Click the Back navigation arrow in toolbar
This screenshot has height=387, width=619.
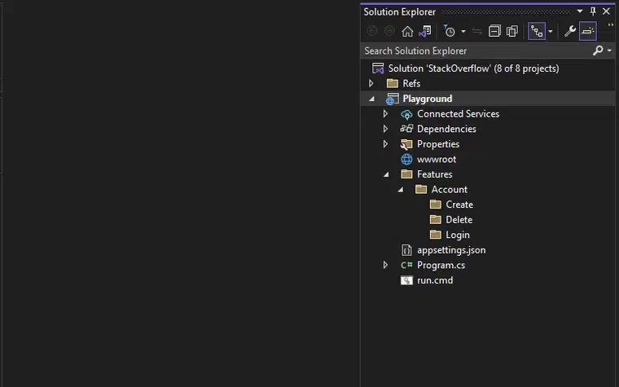[372, 31]
